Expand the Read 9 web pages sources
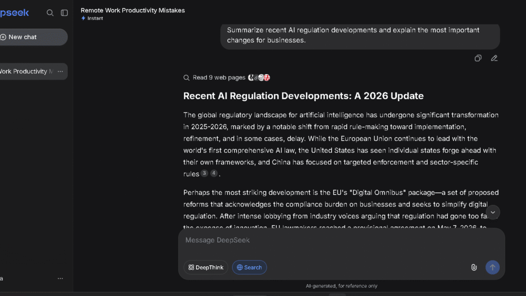 (219, 78)
